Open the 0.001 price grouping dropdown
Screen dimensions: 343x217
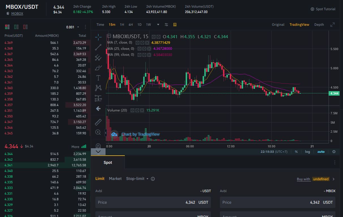[x=72, y=27]
